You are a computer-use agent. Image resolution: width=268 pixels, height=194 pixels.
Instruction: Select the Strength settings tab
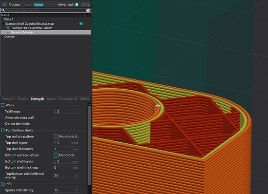[37, 99]
